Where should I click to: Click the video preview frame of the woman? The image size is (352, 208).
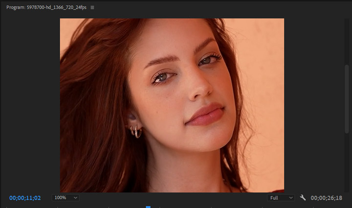172,105
